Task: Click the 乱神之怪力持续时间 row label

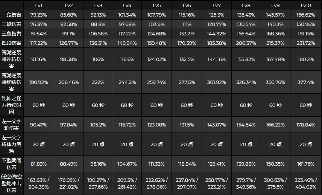Action: coord(11,105)
